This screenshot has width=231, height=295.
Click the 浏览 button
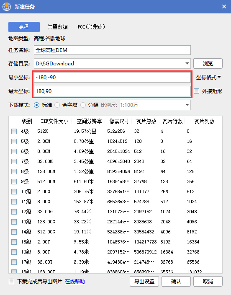(x=208, y=63)
